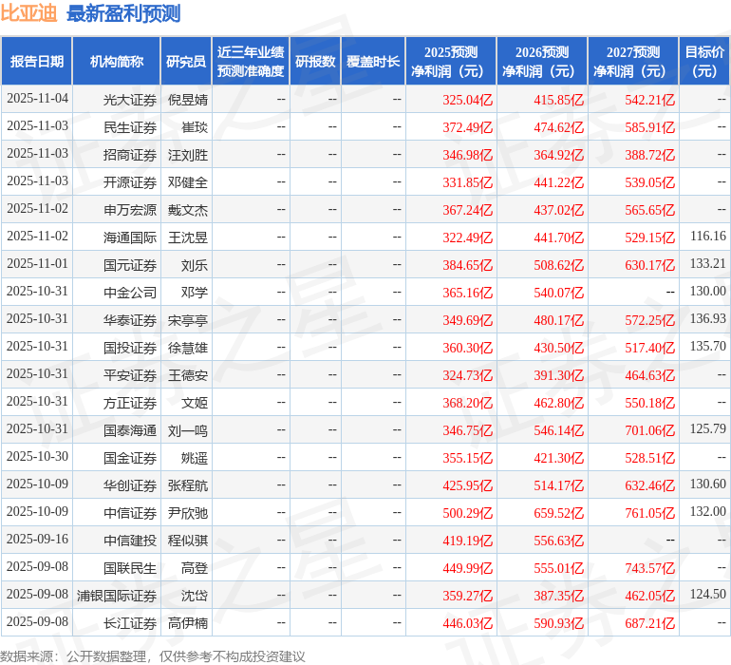Click the 2026预测净利润 column header
This screenshot has height=665, width=731.
542,62
